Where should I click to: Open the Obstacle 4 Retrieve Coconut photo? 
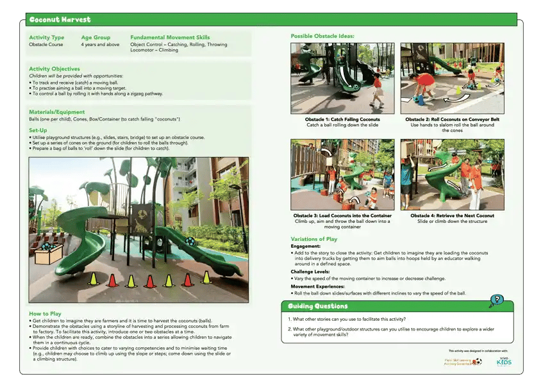pos(453,173)
